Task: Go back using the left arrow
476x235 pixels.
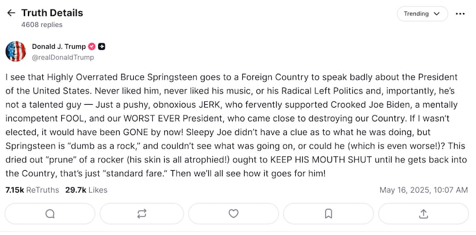Action: pos(11,12)
